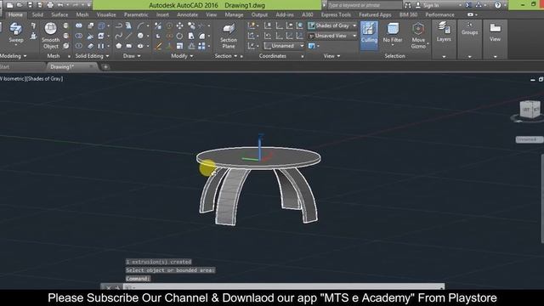
Task: Open the Manage ribbon tab
Action: click(x=234, y=14)
